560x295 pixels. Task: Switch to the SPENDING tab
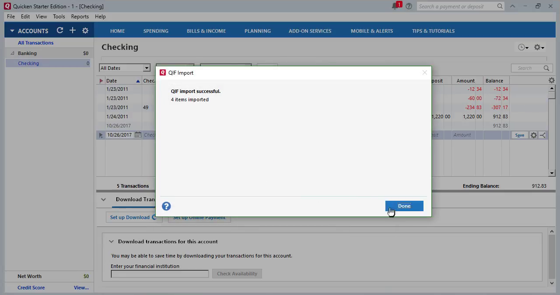coord(156,31)
